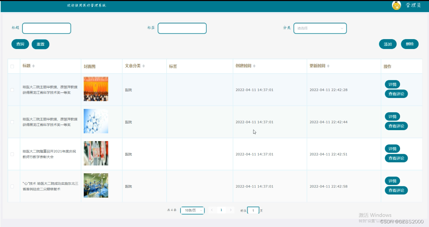Open 查看评论 for row updated 22:42:28
This screenshot has width=429, height=227.
[x=396, y=94]
